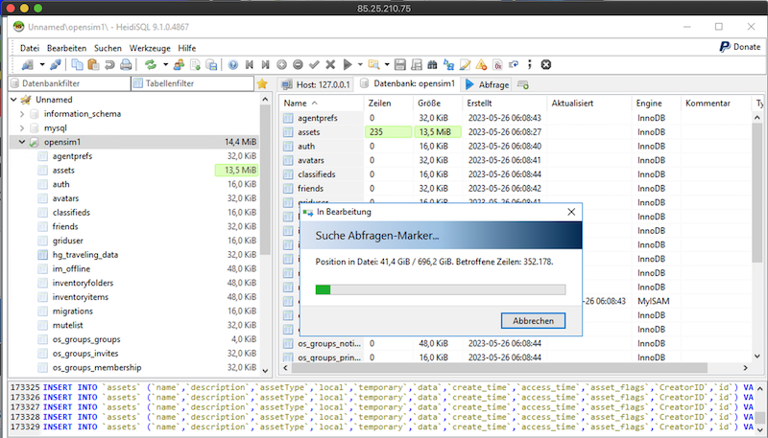Click the yellow favorites star icon
The width and height of the screenshot is (768, 438).
point(262,84)
